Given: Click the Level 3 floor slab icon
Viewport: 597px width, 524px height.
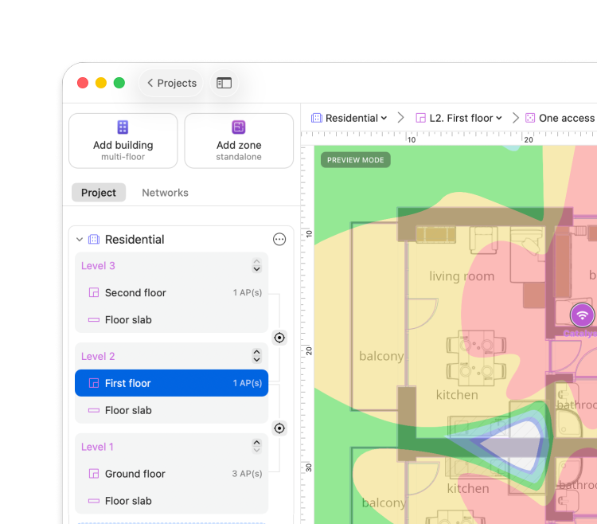Looking at the screenshot, I should pos(94,320).
